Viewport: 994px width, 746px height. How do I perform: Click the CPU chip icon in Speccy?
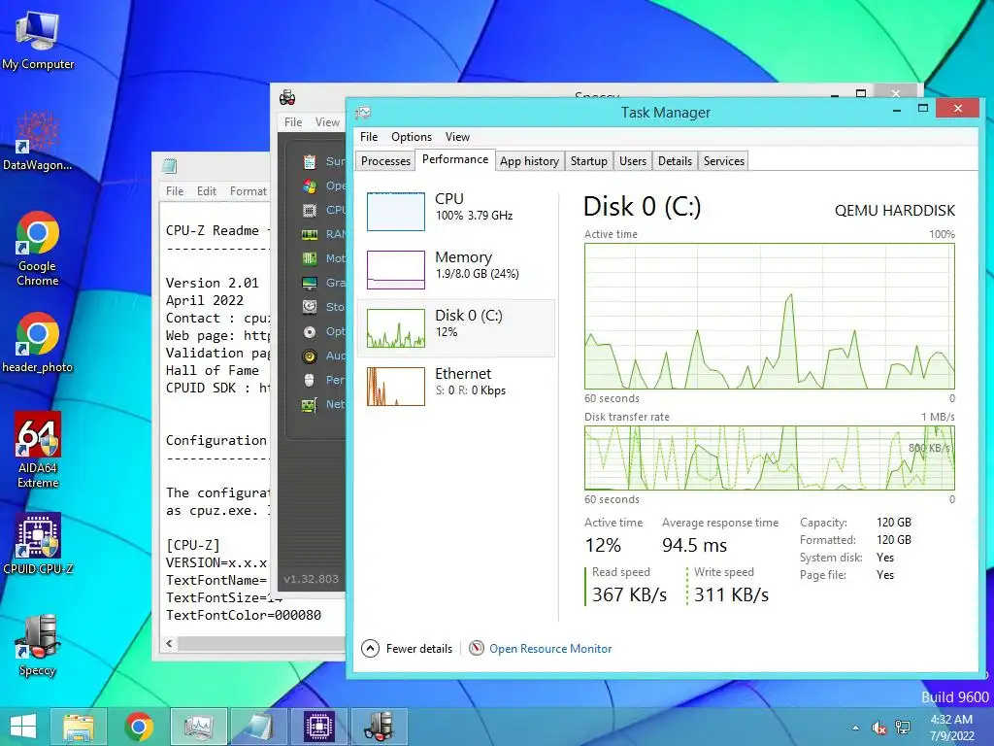[x=310, y=210]
